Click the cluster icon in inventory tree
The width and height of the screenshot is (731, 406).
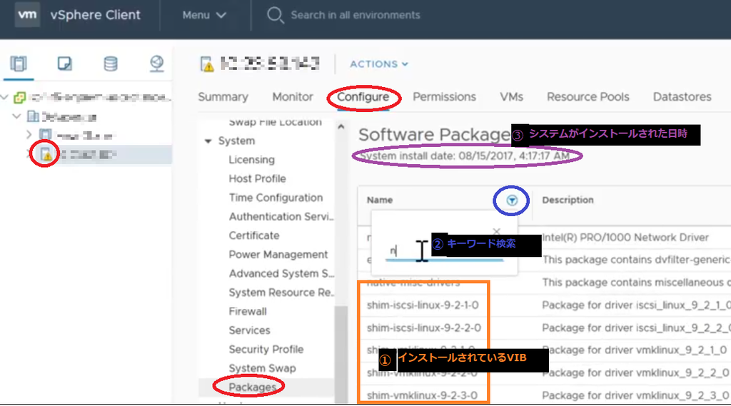click(45, 135)
